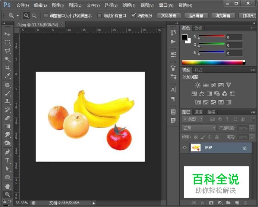
Task: Open the 不透明度 percentage dropdown arrow
Action: tap(252, 128)
